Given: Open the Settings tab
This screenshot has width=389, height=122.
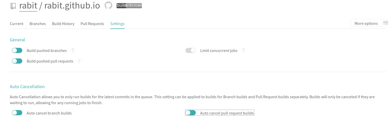Looking at the screenshot, I should tap(117, 24).
